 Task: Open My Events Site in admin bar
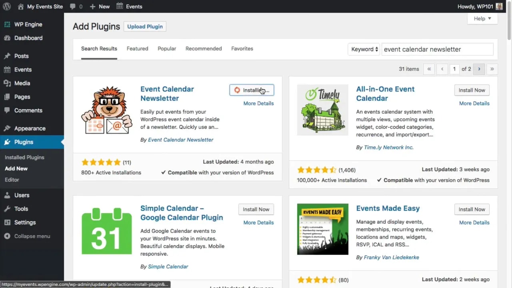tap(40, 6)
